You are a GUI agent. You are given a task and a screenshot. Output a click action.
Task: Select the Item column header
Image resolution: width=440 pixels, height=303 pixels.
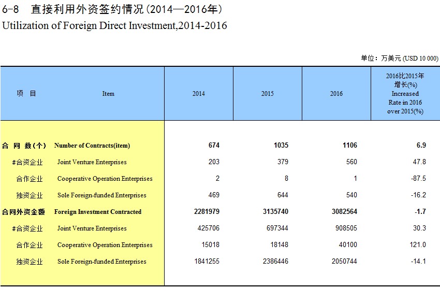pos(108,94)
